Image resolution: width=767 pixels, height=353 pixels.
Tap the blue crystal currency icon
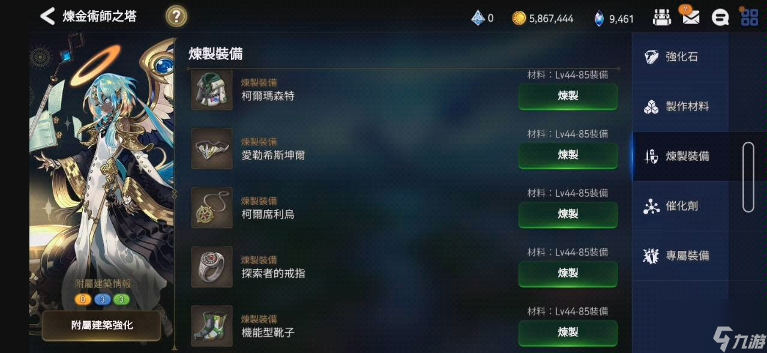[599, 19]
